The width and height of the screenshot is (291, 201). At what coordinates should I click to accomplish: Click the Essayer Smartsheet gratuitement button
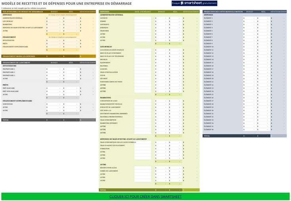[x=194, y=3]
